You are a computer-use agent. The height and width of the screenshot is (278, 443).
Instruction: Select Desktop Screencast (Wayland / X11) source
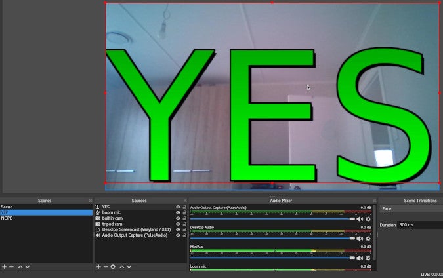point(135,229)
